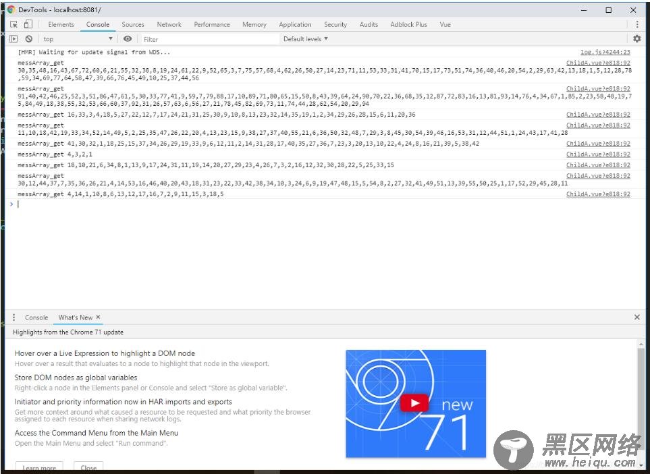This screenshot has height=474, width=650.
Task: Close the What's New tab
Action: pyautogui.click(x=99, y=317)
